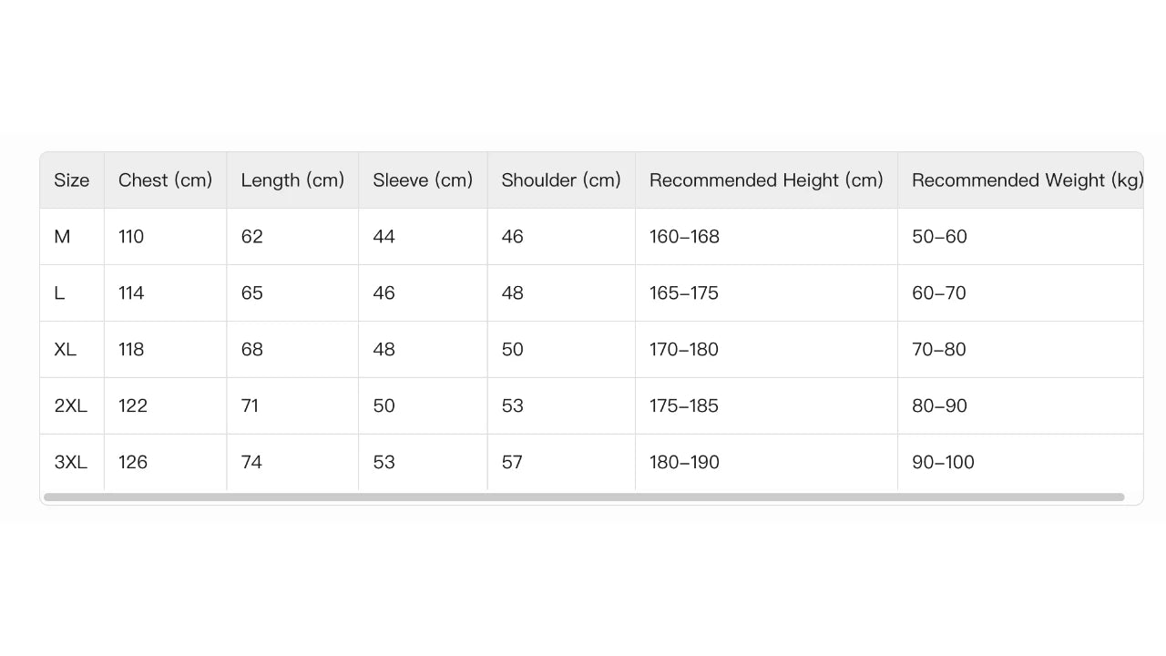Click the 160–168 height range cell

pos(684,237)
